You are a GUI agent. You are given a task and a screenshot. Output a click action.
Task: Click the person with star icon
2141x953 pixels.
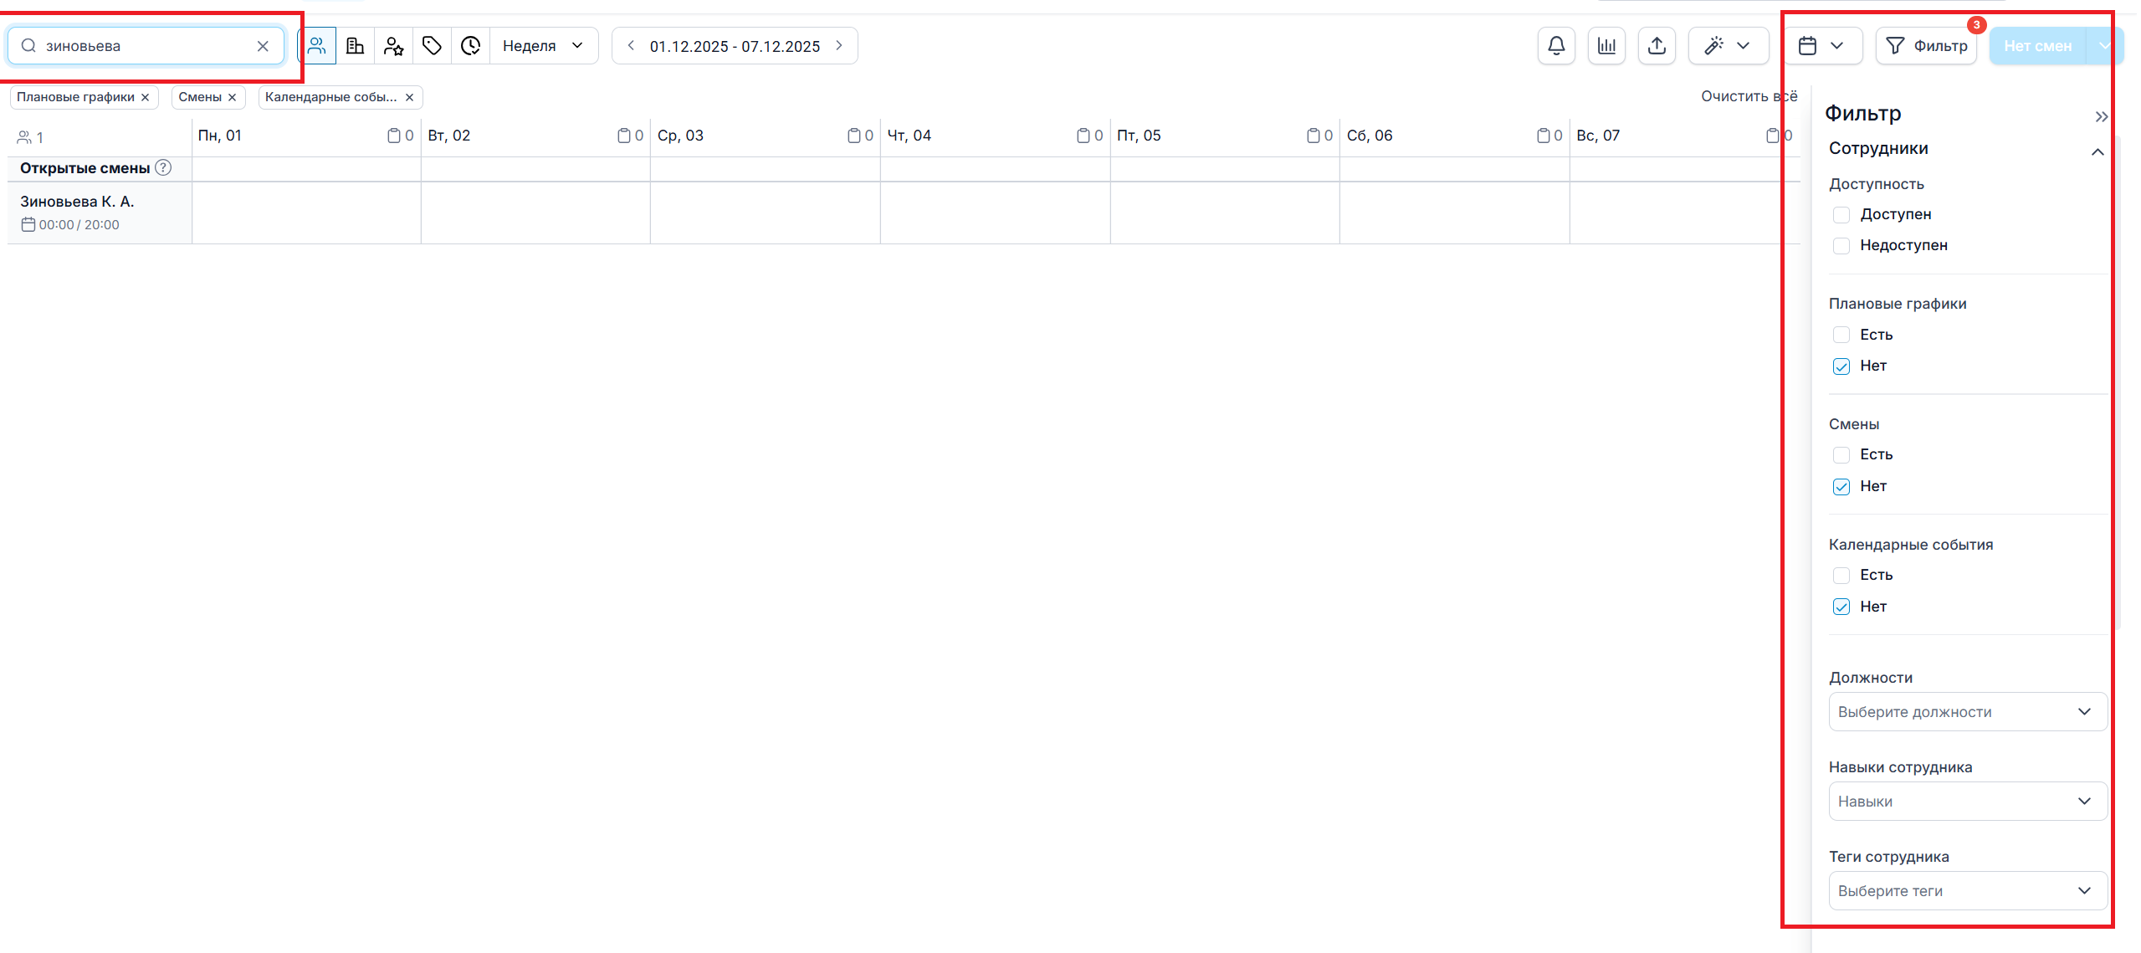(393, 46)
